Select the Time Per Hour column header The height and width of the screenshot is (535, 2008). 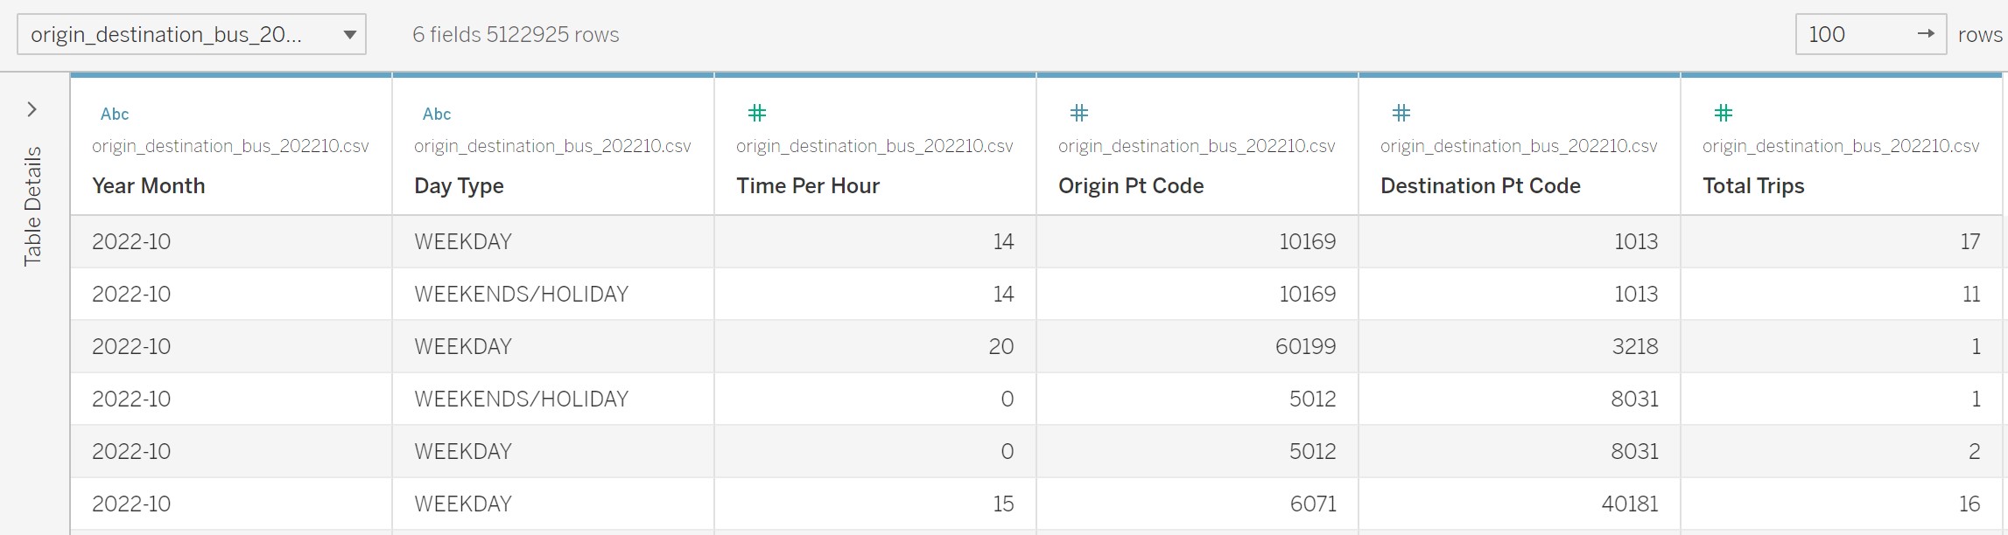coord(807,186)
